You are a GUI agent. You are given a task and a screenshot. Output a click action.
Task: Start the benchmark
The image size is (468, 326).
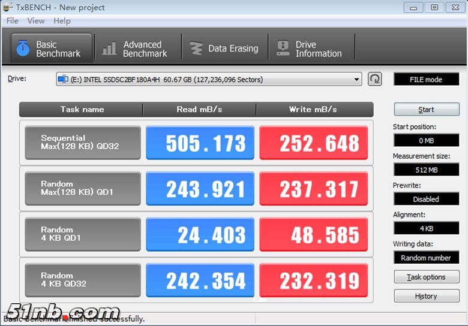[427, 110]
